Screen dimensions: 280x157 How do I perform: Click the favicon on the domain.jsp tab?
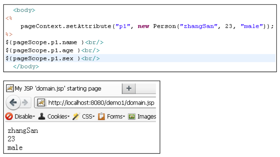coord(9,88)
